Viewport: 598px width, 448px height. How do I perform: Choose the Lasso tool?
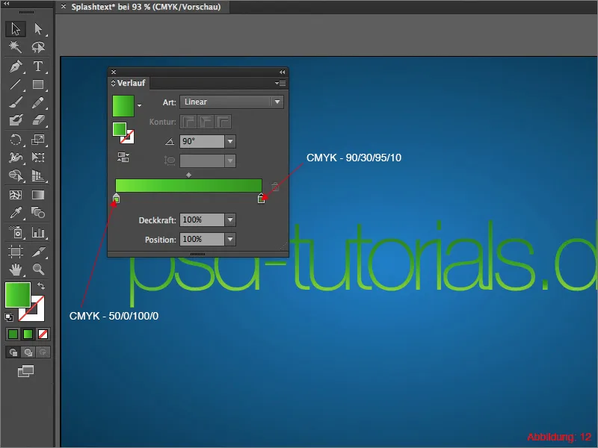38,47
